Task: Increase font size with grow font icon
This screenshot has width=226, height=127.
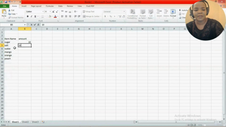Action: point(53,12)
